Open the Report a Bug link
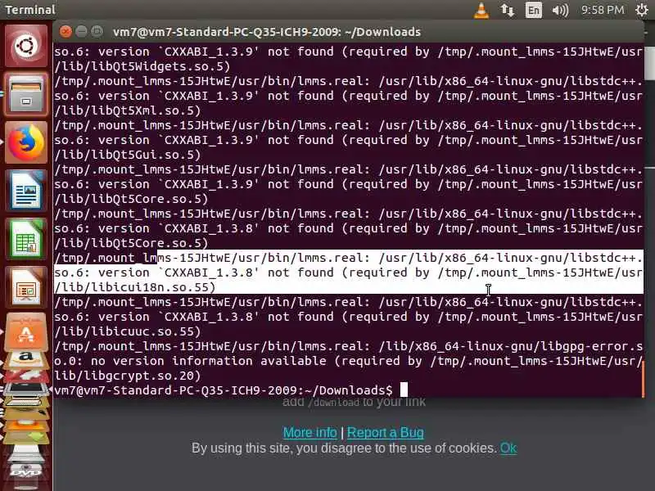 (x=385, y=433)
